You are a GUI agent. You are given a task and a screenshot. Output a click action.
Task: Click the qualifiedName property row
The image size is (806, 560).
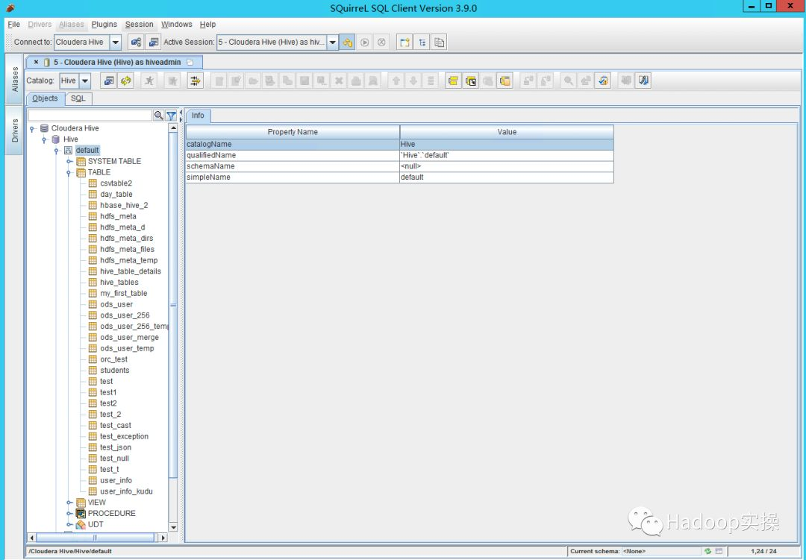(x=399, y=155)
